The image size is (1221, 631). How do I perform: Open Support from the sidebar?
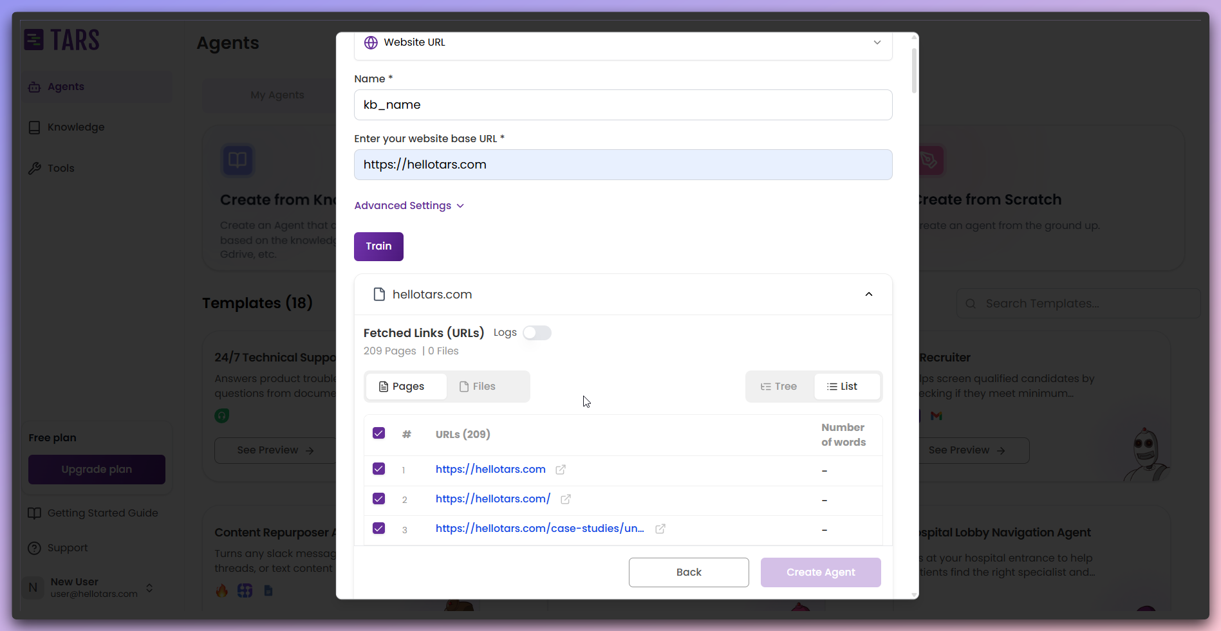pos(58,548)
